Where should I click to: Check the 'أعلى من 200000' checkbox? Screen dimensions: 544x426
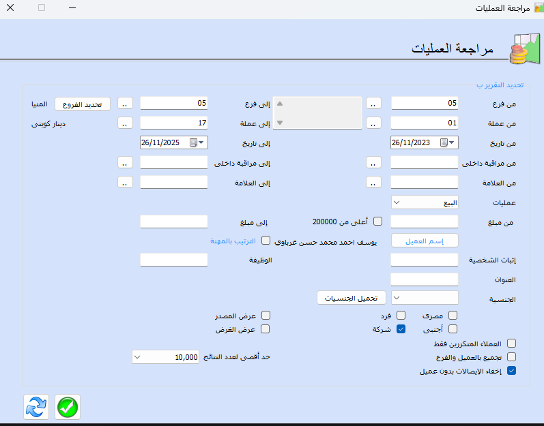[x=377, y=222]
